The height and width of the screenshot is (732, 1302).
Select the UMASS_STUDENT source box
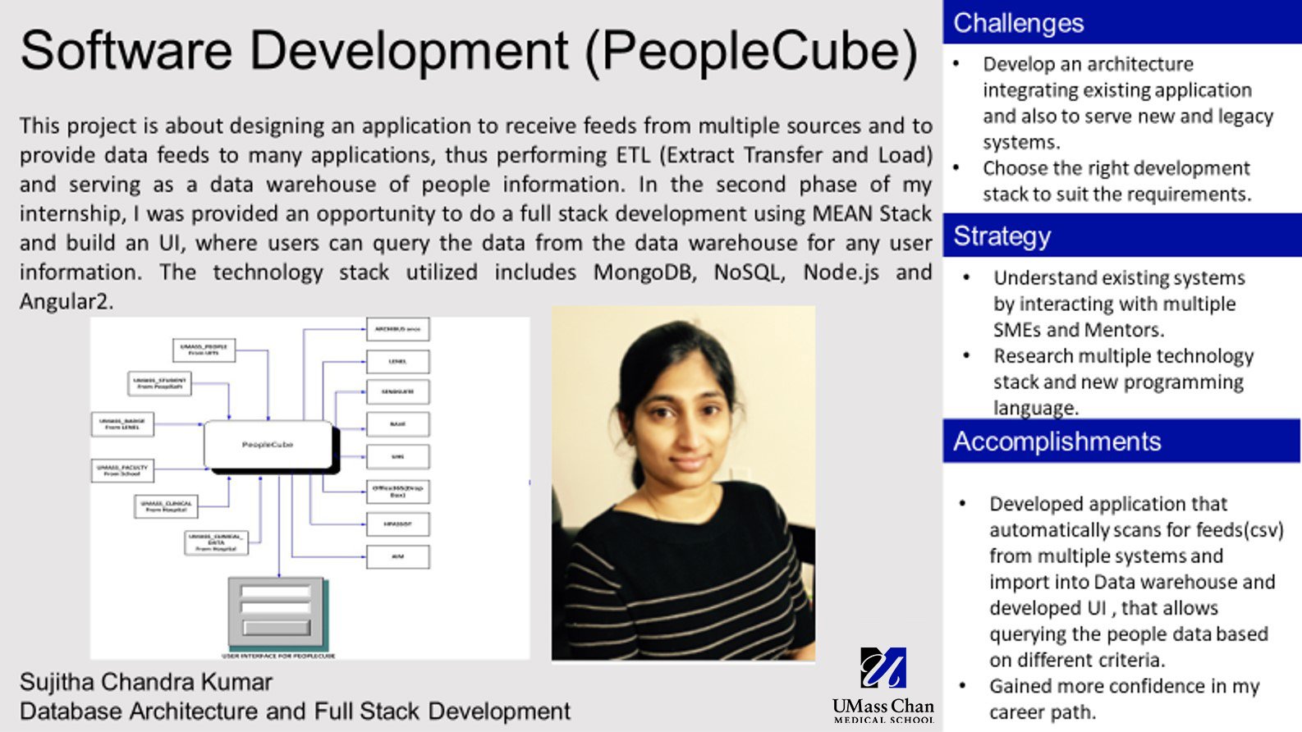pos(160,383)
